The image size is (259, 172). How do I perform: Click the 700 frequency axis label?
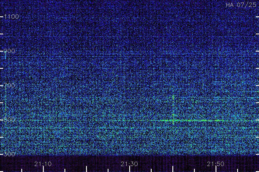click(9, 85)
